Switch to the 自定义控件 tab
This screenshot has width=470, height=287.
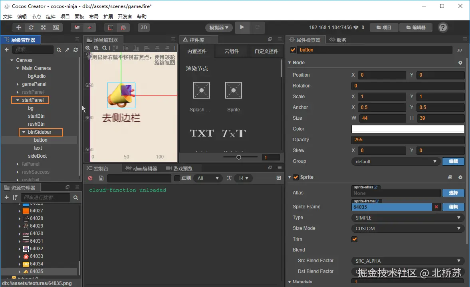coord(266,51)
